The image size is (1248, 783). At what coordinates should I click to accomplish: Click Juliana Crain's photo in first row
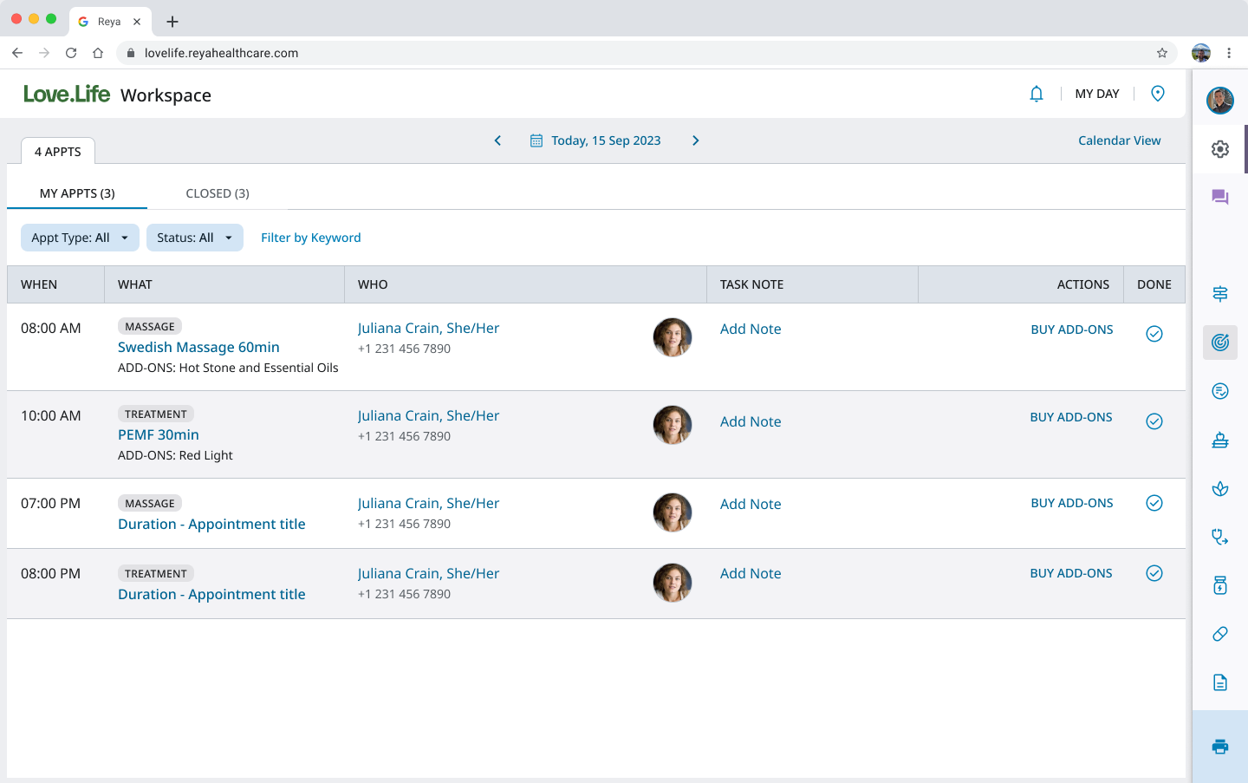pyautogui.click(x=672, y=337)
